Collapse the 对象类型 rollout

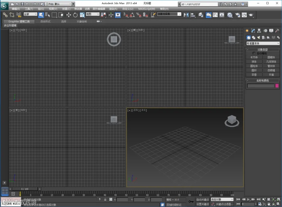[263, 50]
